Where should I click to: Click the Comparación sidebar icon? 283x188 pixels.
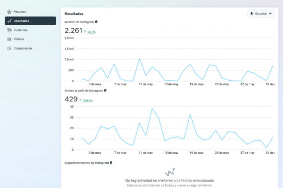[9, 48]
